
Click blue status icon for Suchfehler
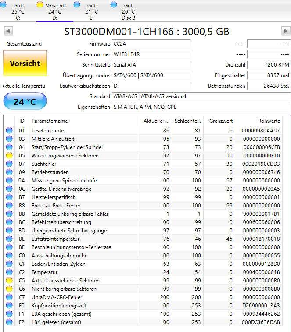[9, 164]
